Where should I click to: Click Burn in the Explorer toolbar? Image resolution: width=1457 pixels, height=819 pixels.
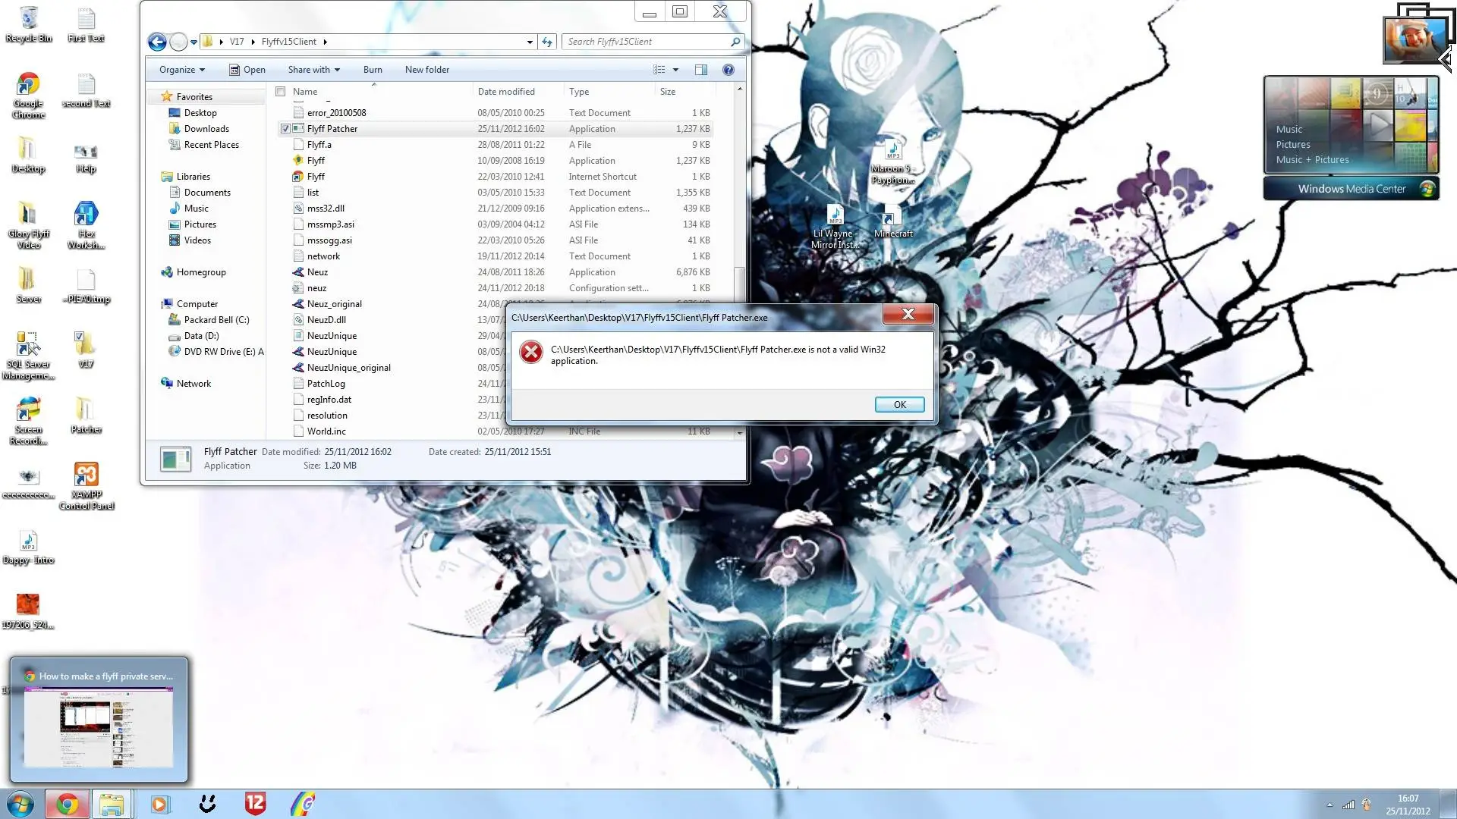(x=373, y=70)
